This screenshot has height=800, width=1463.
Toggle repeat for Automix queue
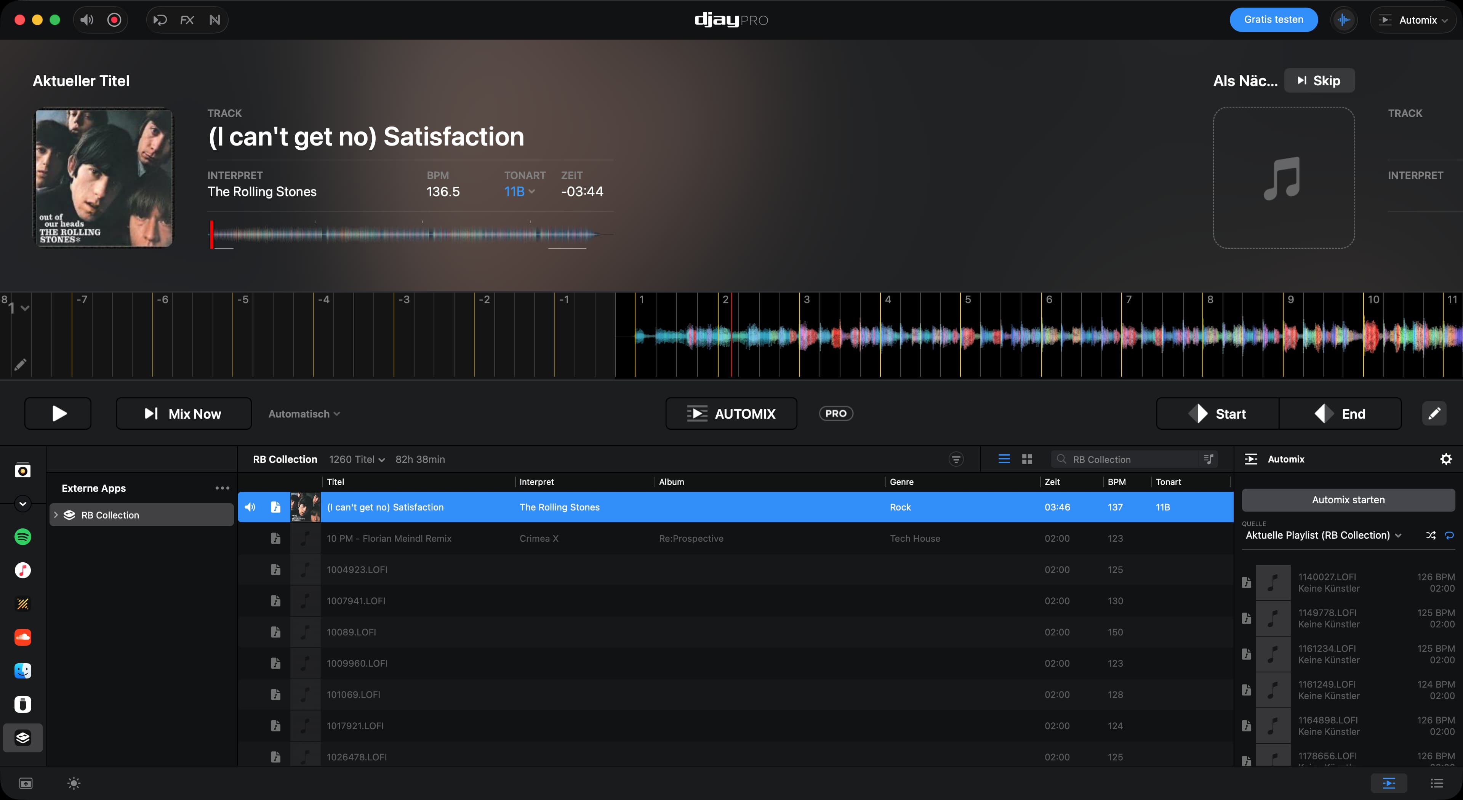click(x=1449, y=535)
